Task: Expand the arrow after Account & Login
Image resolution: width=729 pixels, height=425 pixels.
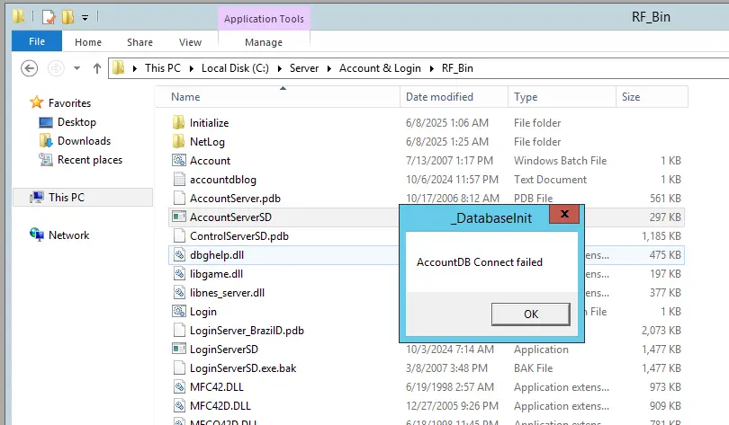Action: [x=431, y=68]
